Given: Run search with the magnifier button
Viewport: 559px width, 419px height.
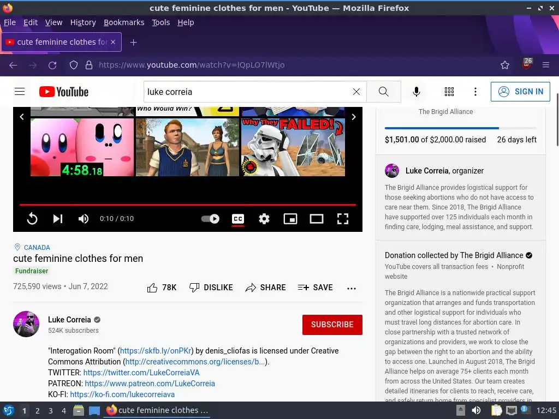Looking at the screenshot, I should [384, 92].
